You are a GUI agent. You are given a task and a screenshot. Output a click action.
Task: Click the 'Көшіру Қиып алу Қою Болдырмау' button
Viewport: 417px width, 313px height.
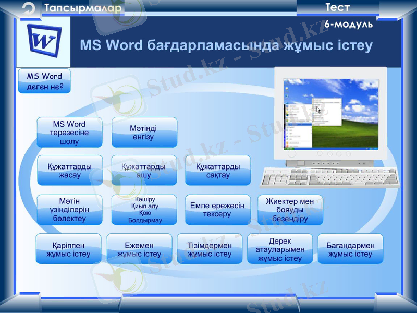tap(144, 210)
